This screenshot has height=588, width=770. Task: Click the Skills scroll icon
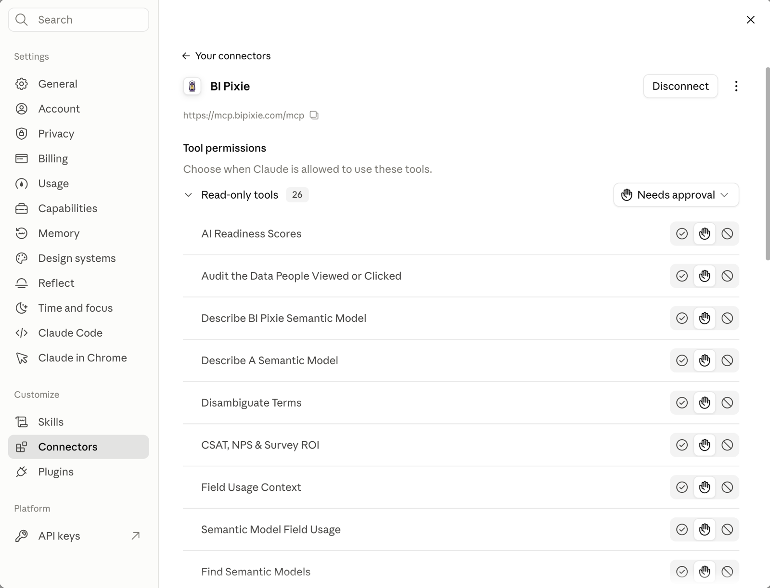click(22, 422)
